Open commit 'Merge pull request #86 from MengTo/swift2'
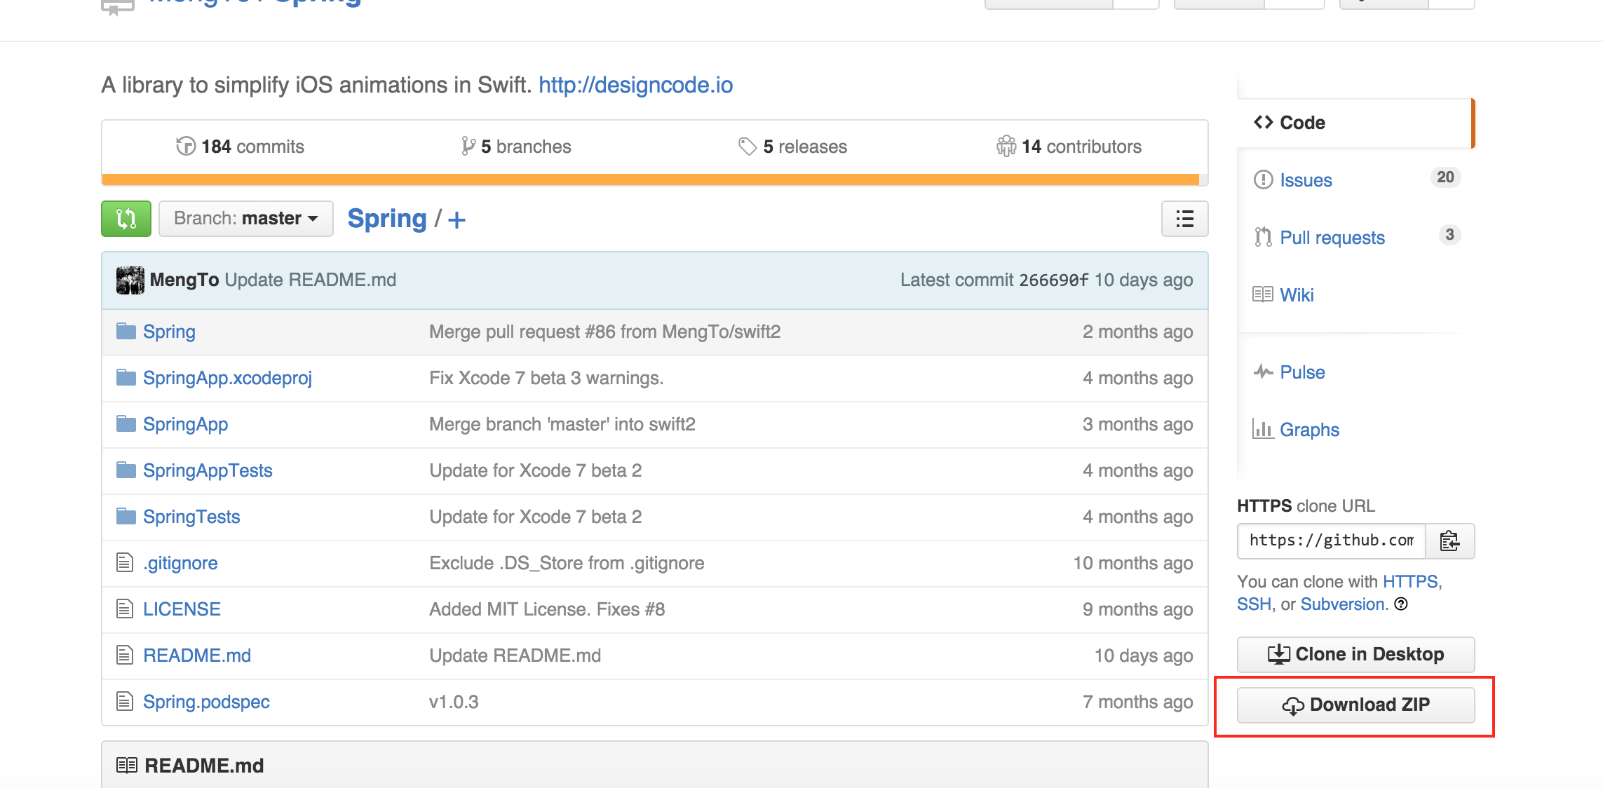 [604, 332]
